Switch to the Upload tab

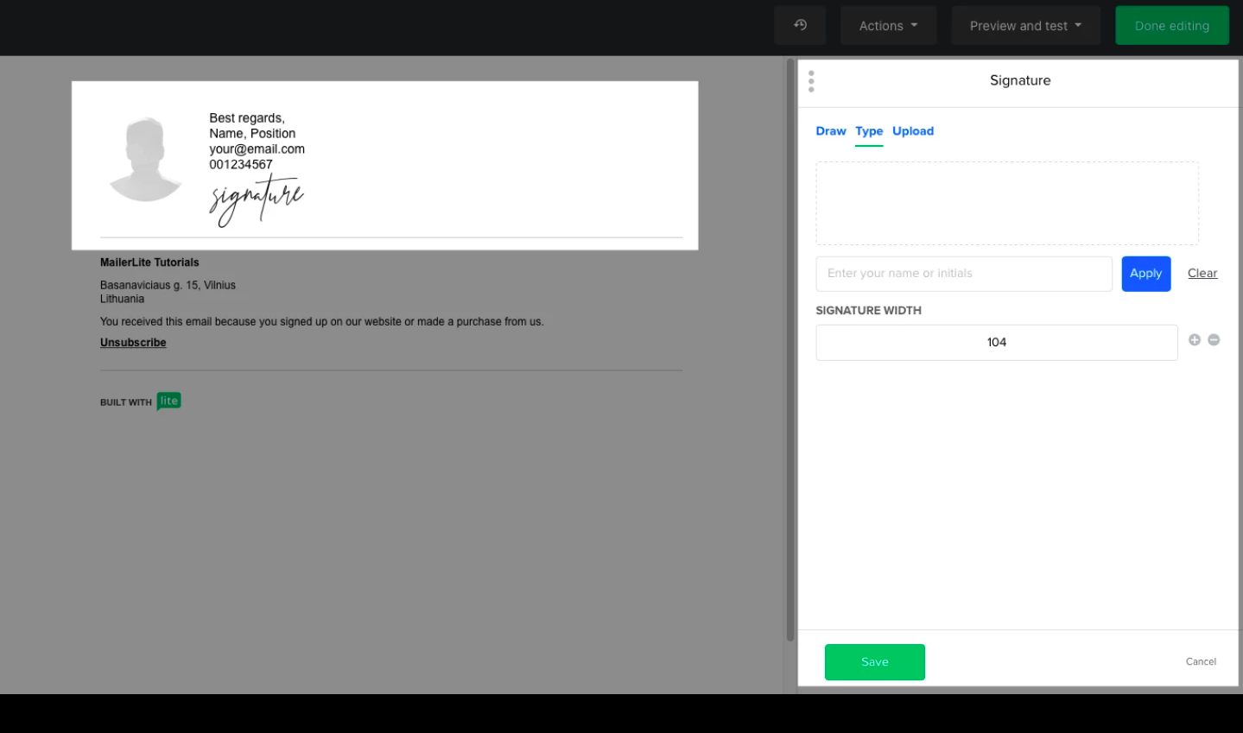tap(913, 131)
